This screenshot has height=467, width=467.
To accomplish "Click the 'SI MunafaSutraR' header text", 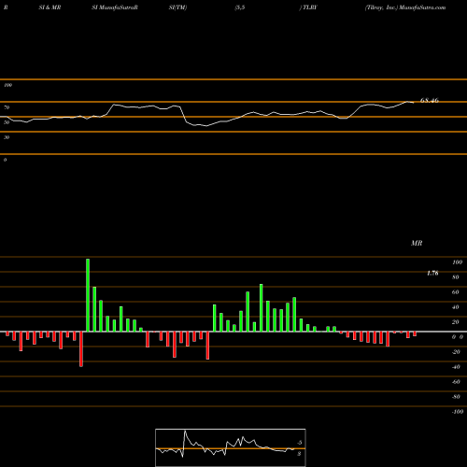I will point(115,7).
